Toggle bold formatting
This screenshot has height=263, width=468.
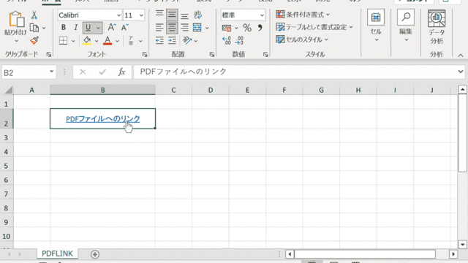tap(64, 28)
